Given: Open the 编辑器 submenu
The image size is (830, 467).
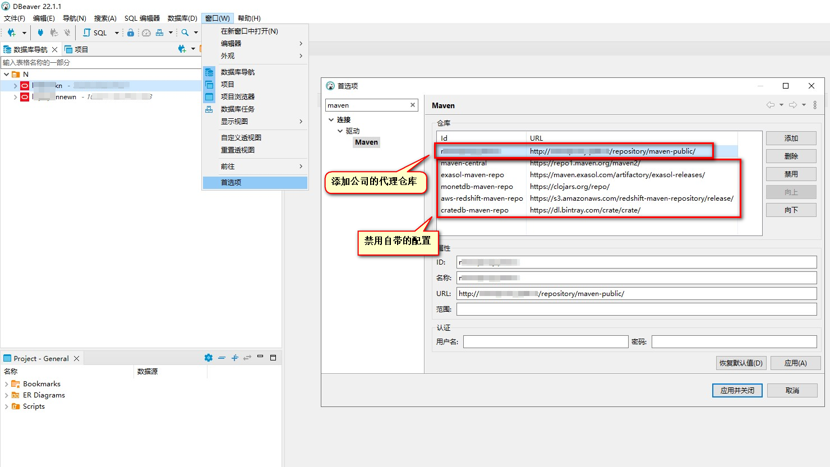Looking at the screenshot, I should pyautogui.click(x=255, y=43).
